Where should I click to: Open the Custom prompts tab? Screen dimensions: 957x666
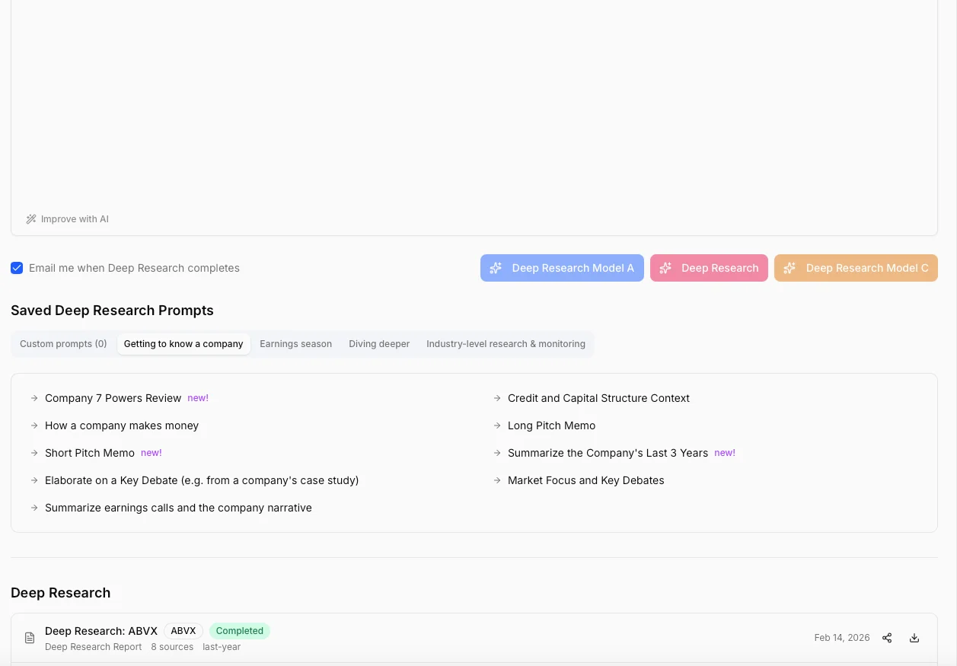(63, 344)
